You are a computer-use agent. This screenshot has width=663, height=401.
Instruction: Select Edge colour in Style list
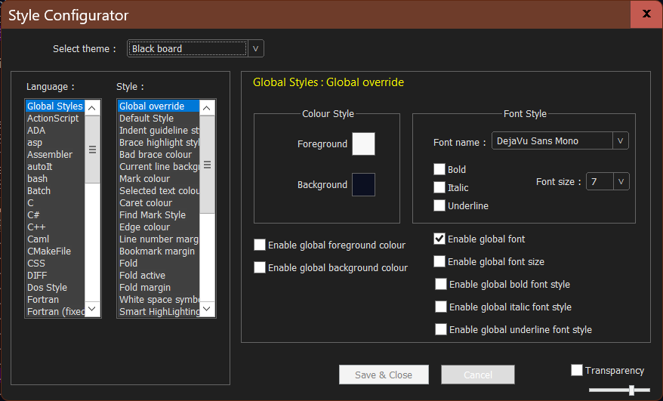158,227
